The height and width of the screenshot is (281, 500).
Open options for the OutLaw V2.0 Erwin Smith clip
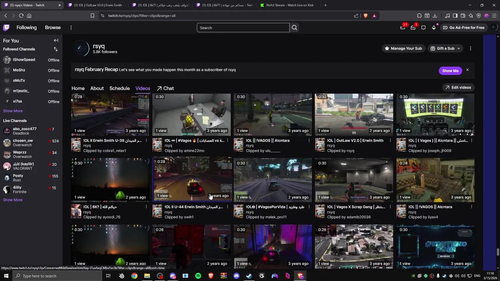[390, 140]
